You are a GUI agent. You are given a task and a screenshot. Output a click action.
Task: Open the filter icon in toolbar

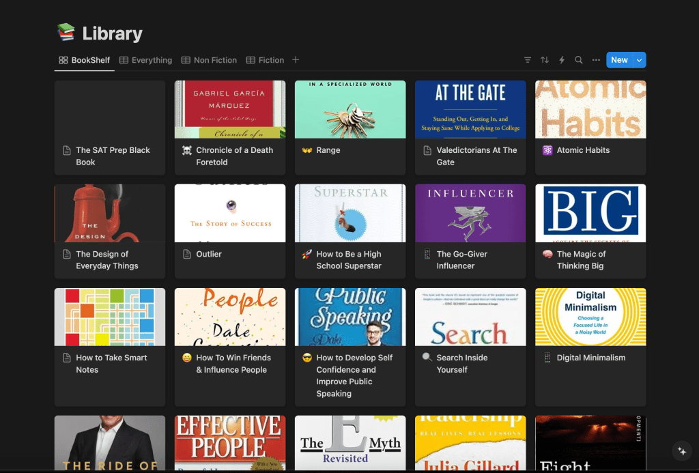pyautogui.click(x=528, y=60)
